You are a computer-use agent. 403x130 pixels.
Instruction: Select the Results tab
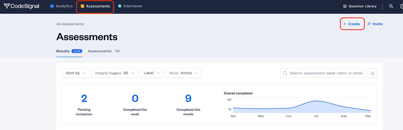tap(69, 51)
